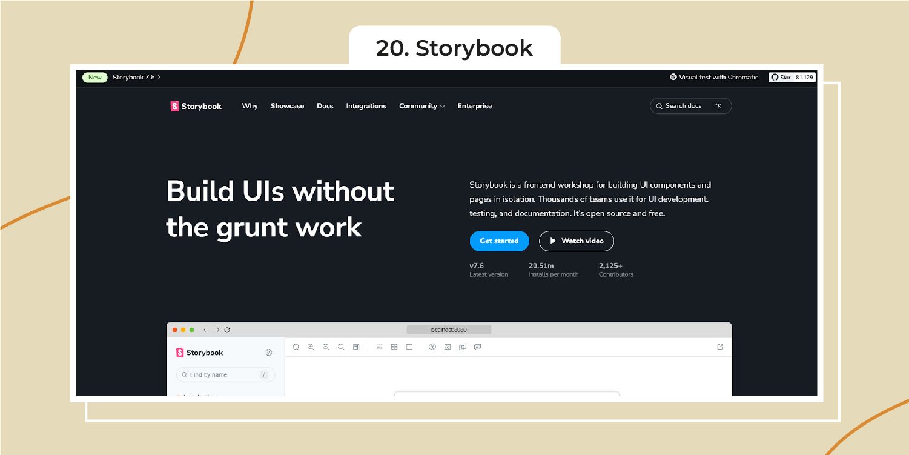Focus the Search docs field
909x455 pixels.
pos(691,106)
